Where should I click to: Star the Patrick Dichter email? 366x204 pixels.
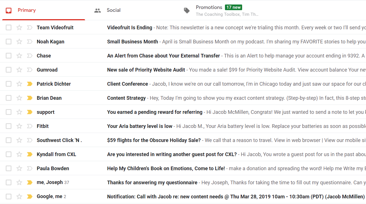point(19,84)
